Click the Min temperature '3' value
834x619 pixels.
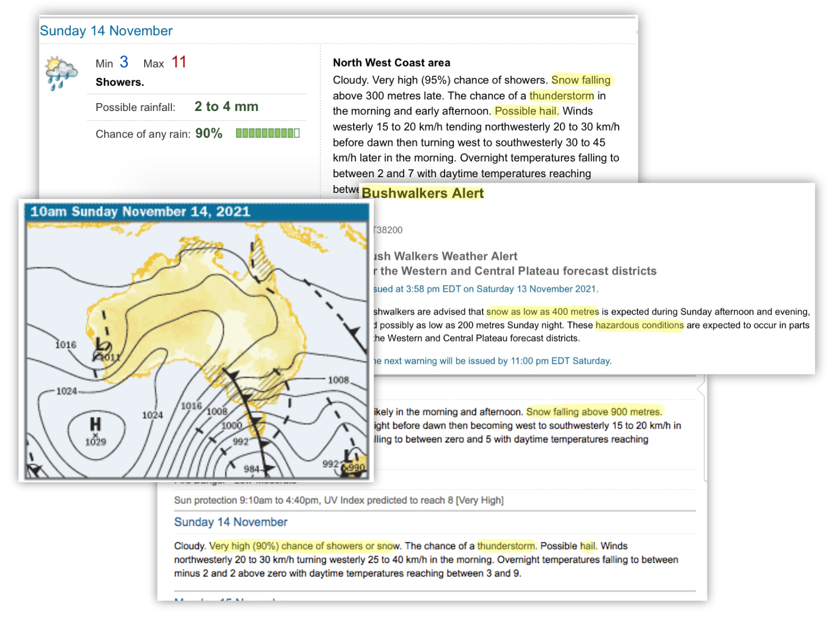click(x=124, y=62)
